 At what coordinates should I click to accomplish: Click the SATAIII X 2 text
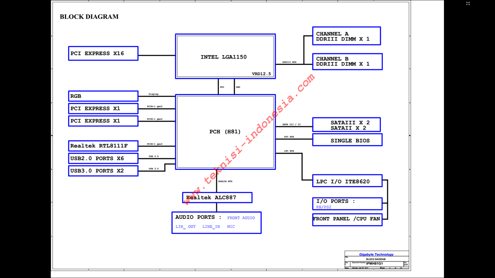[x=350, y=122]
